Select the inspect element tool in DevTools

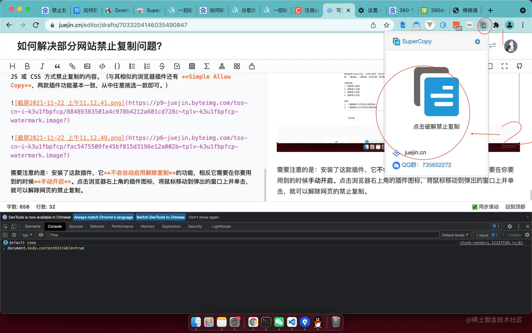click(x=6, y=226)
